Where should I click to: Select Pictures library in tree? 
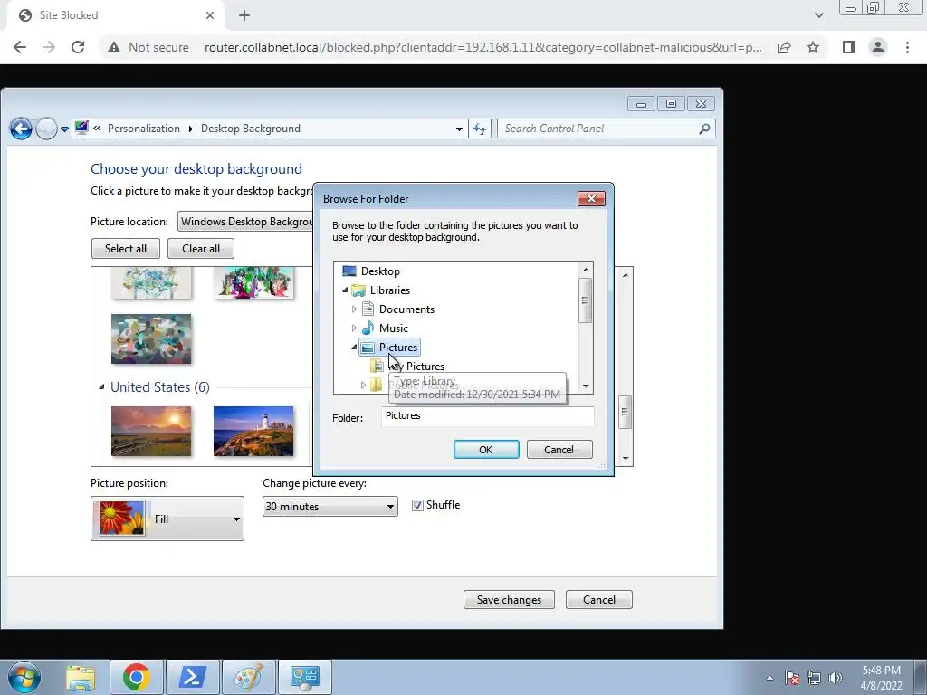coord(398,347)
